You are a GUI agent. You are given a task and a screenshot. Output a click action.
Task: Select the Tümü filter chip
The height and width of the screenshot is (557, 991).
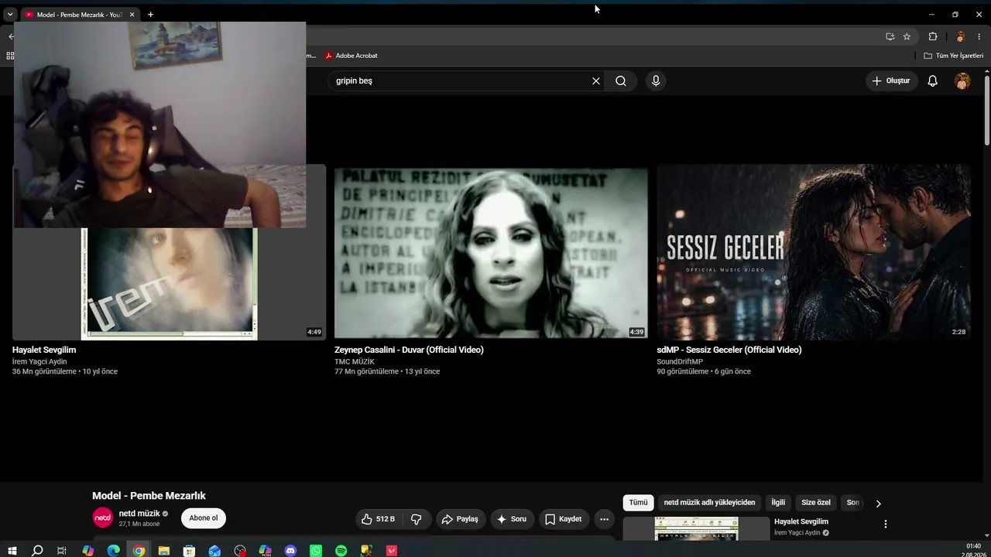[638, 503]
